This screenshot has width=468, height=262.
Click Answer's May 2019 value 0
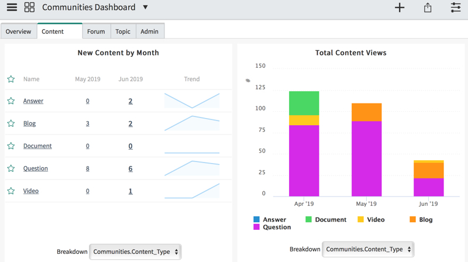(x=87, y=101)
